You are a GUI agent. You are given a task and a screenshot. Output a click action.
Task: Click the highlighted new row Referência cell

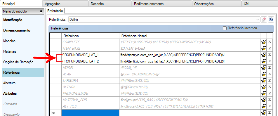(90, 112)
